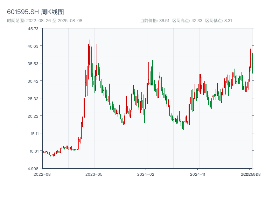Click the last green candlestick at chart's right edge

252,63
